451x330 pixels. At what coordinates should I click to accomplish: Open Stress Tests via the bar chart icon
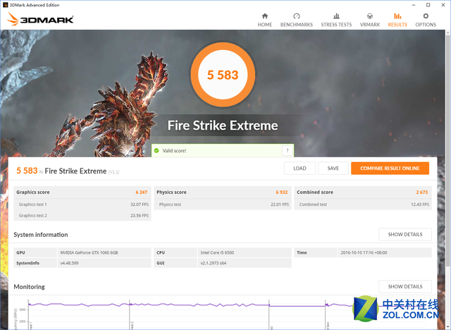click(x=336, y=16)
